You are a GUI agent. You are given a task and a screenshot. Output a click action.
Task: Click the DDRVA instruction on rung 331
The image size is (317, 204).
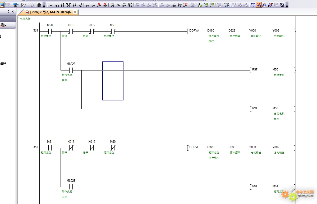[x=194, y=31]
